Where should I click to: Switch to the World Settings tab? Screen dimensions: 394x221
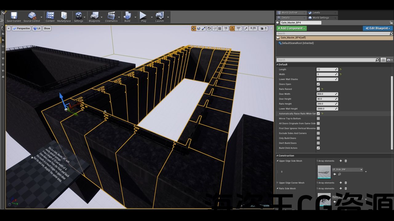tap(320, 18)
